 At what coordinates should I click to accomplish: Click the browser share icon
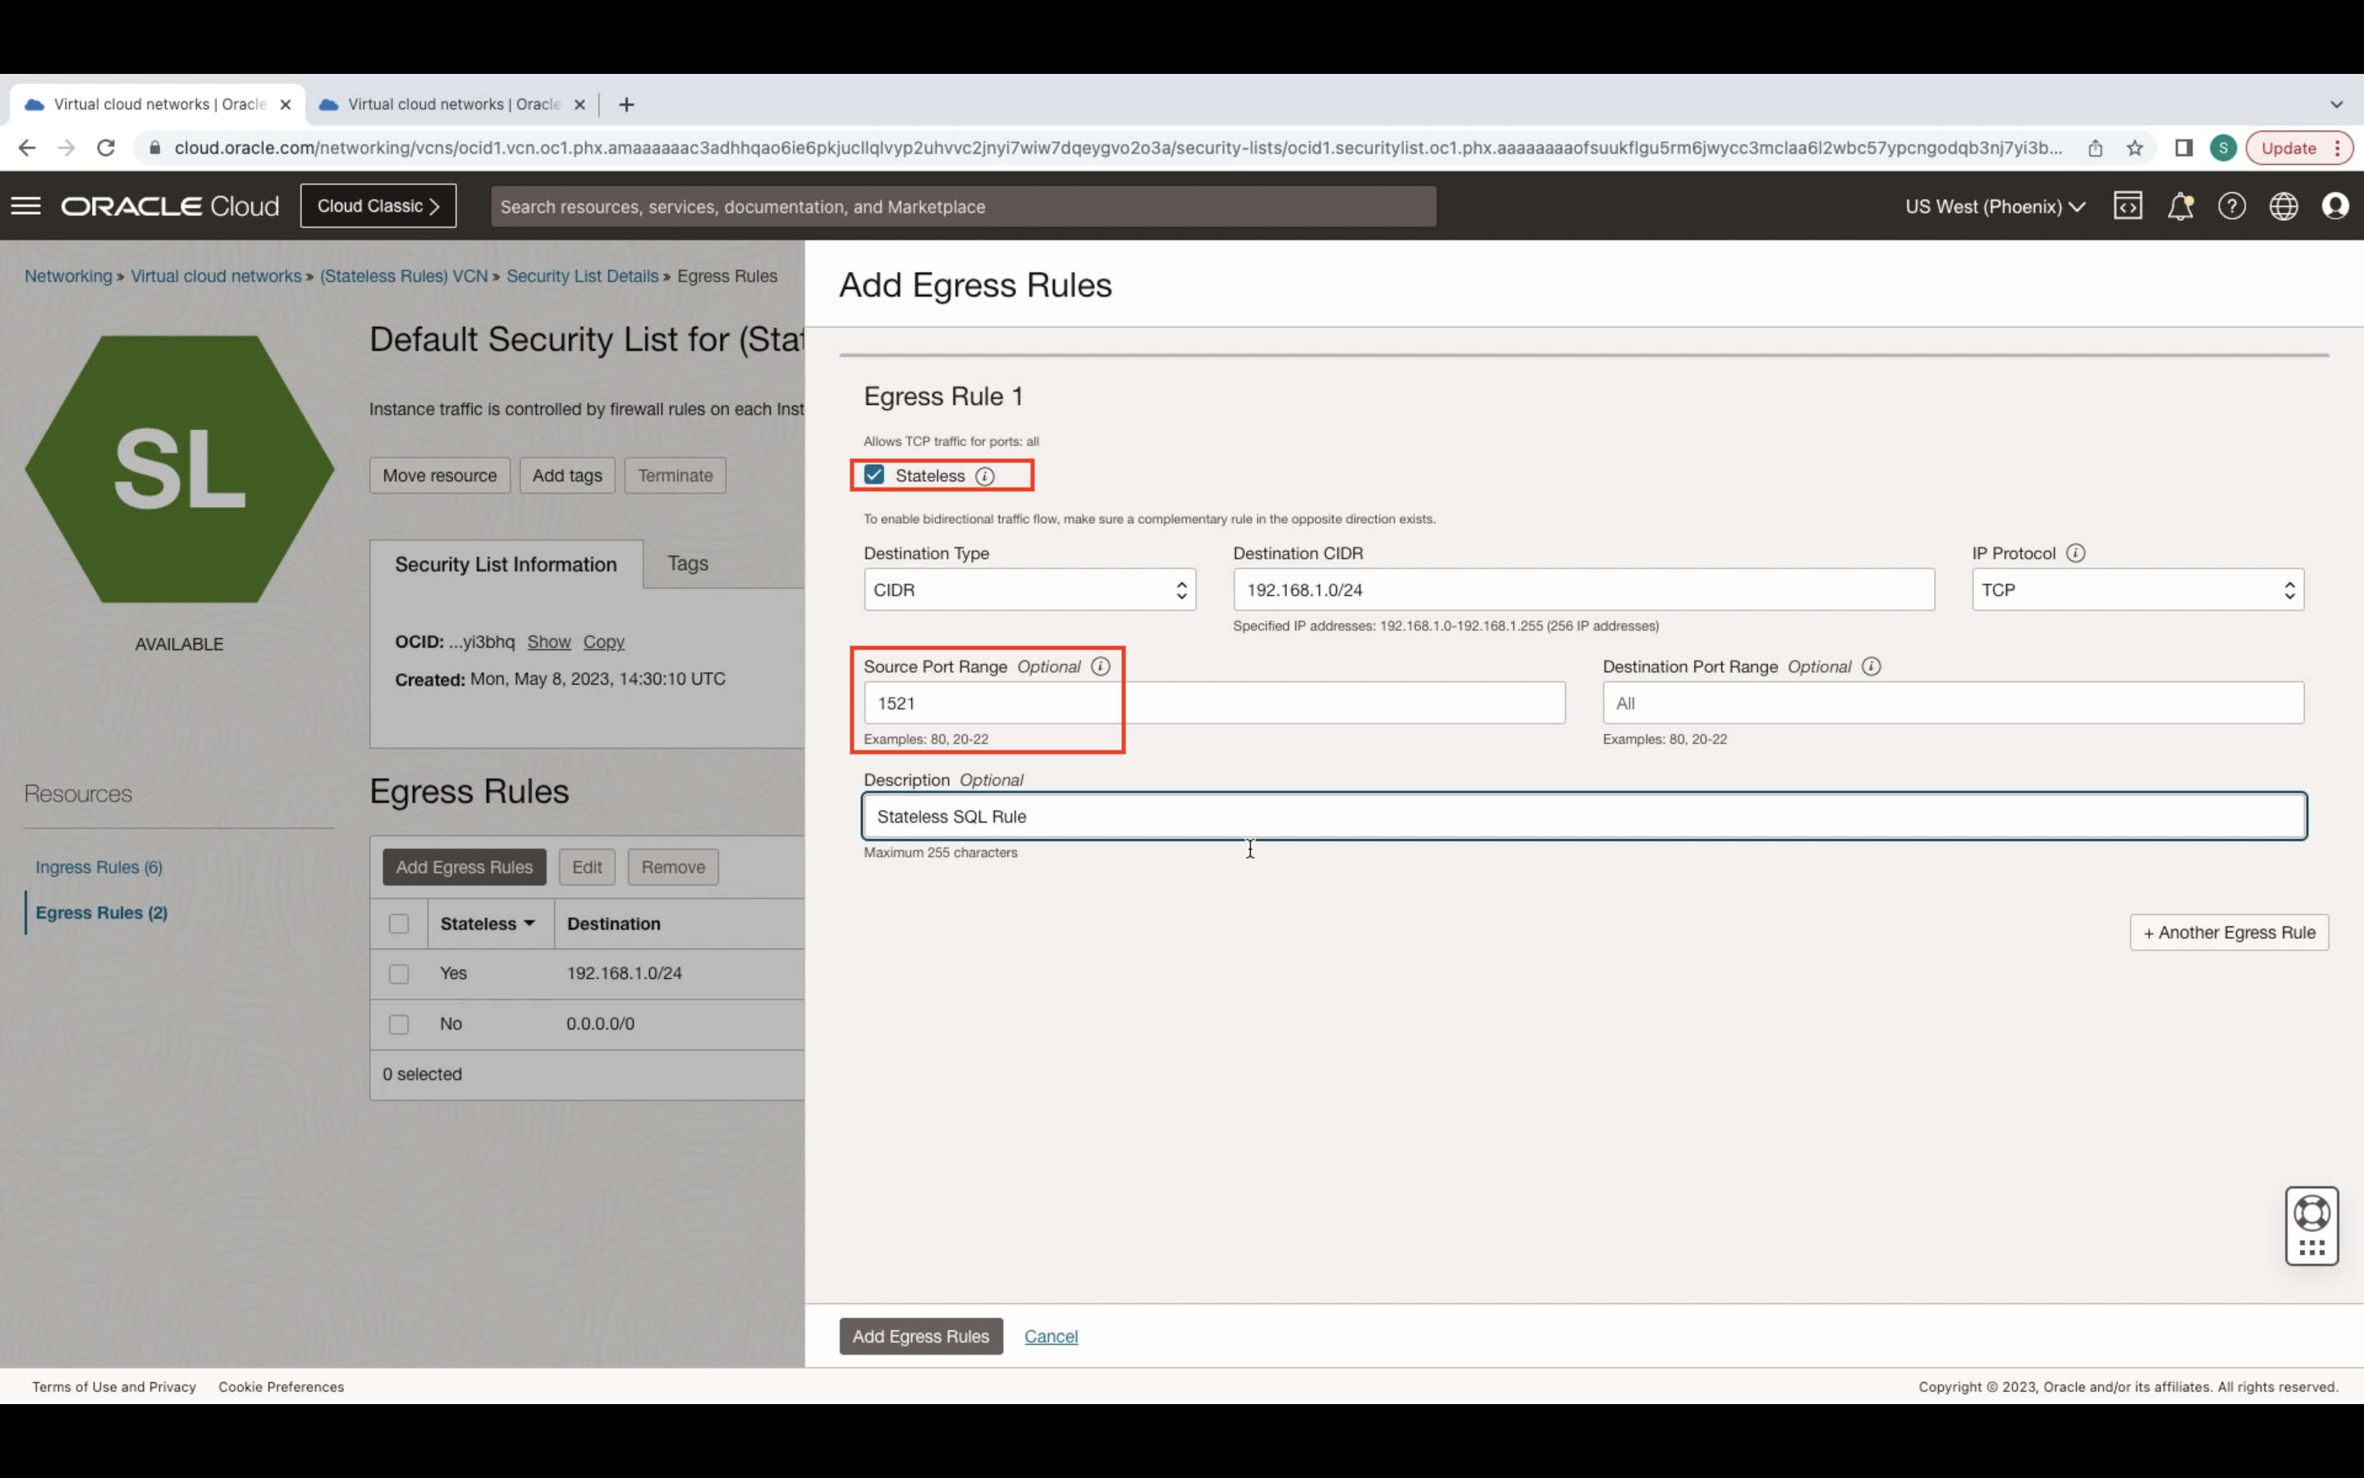click(2096, 148)
